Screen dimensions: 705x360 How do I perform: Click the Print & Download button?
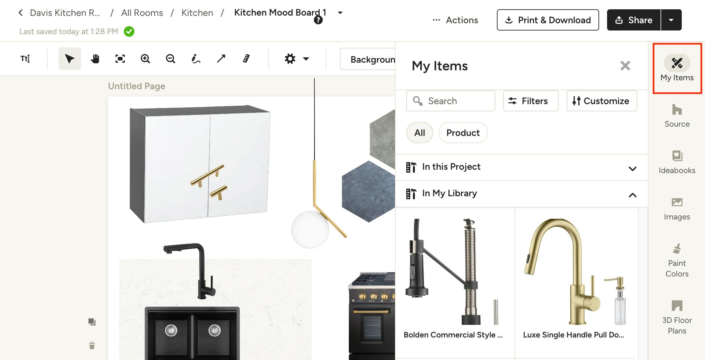click(548, 20)
